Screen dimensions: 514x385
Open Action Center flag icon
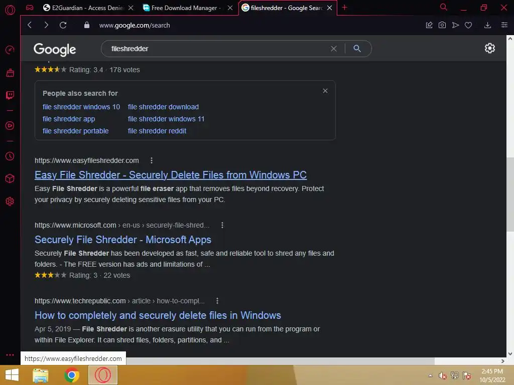click(467, 375)
